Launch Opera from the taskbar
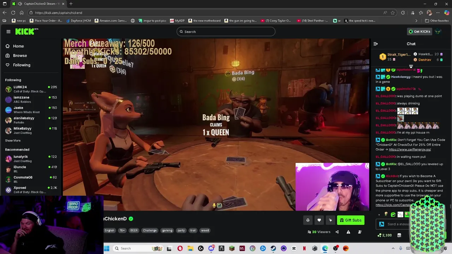Image resolution: width=452 pixels, height=254 pixels. (x=180, y=248)
